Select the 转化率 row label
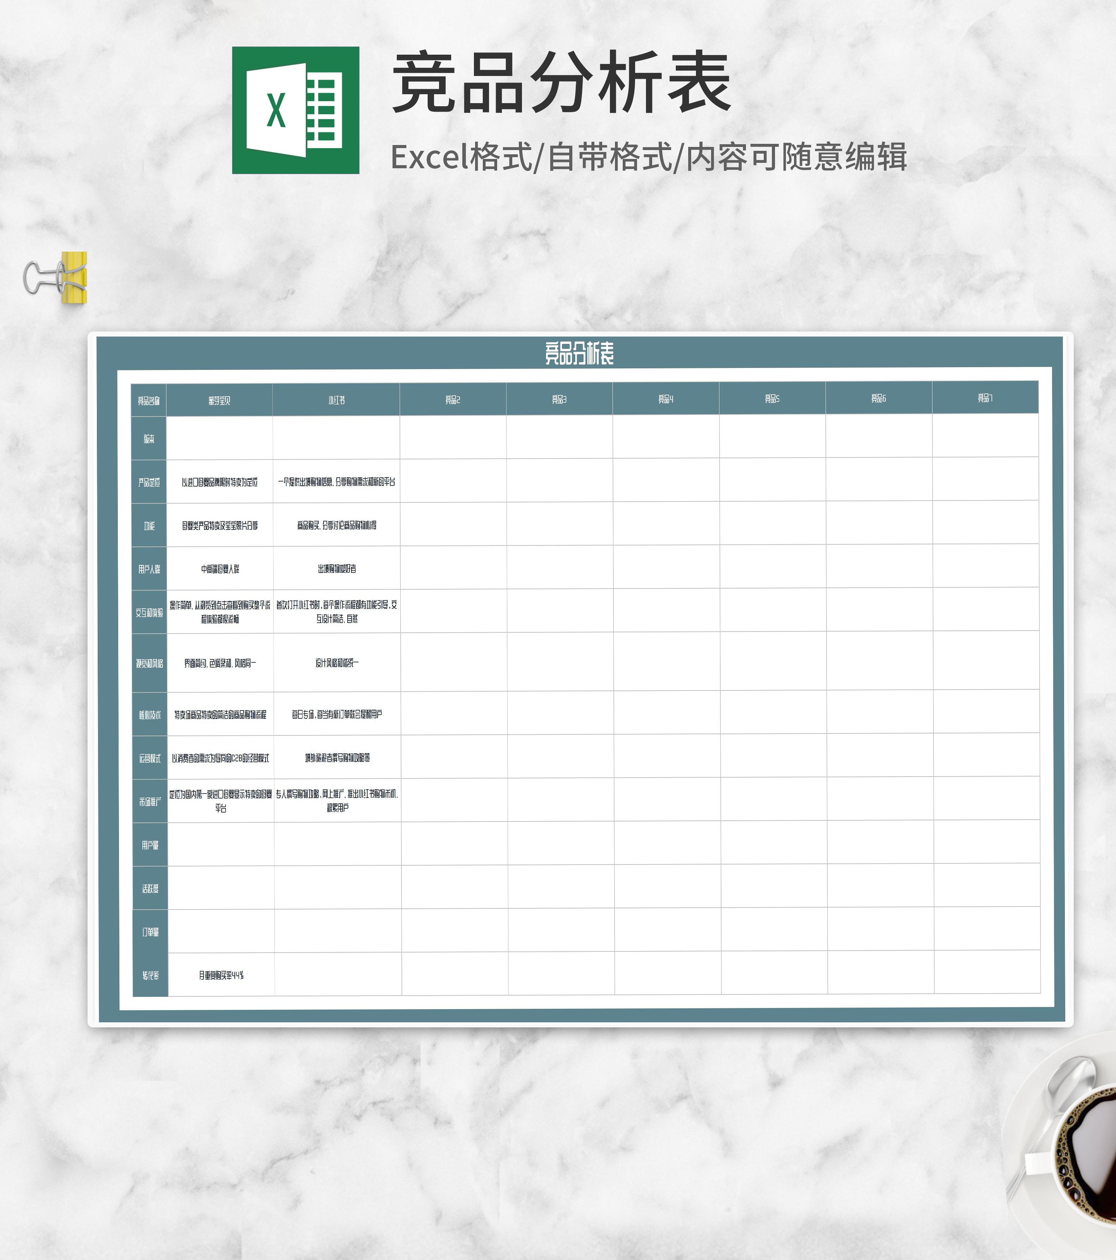This screenshot has height=1260, width=1116. click(x=150, y=975)
